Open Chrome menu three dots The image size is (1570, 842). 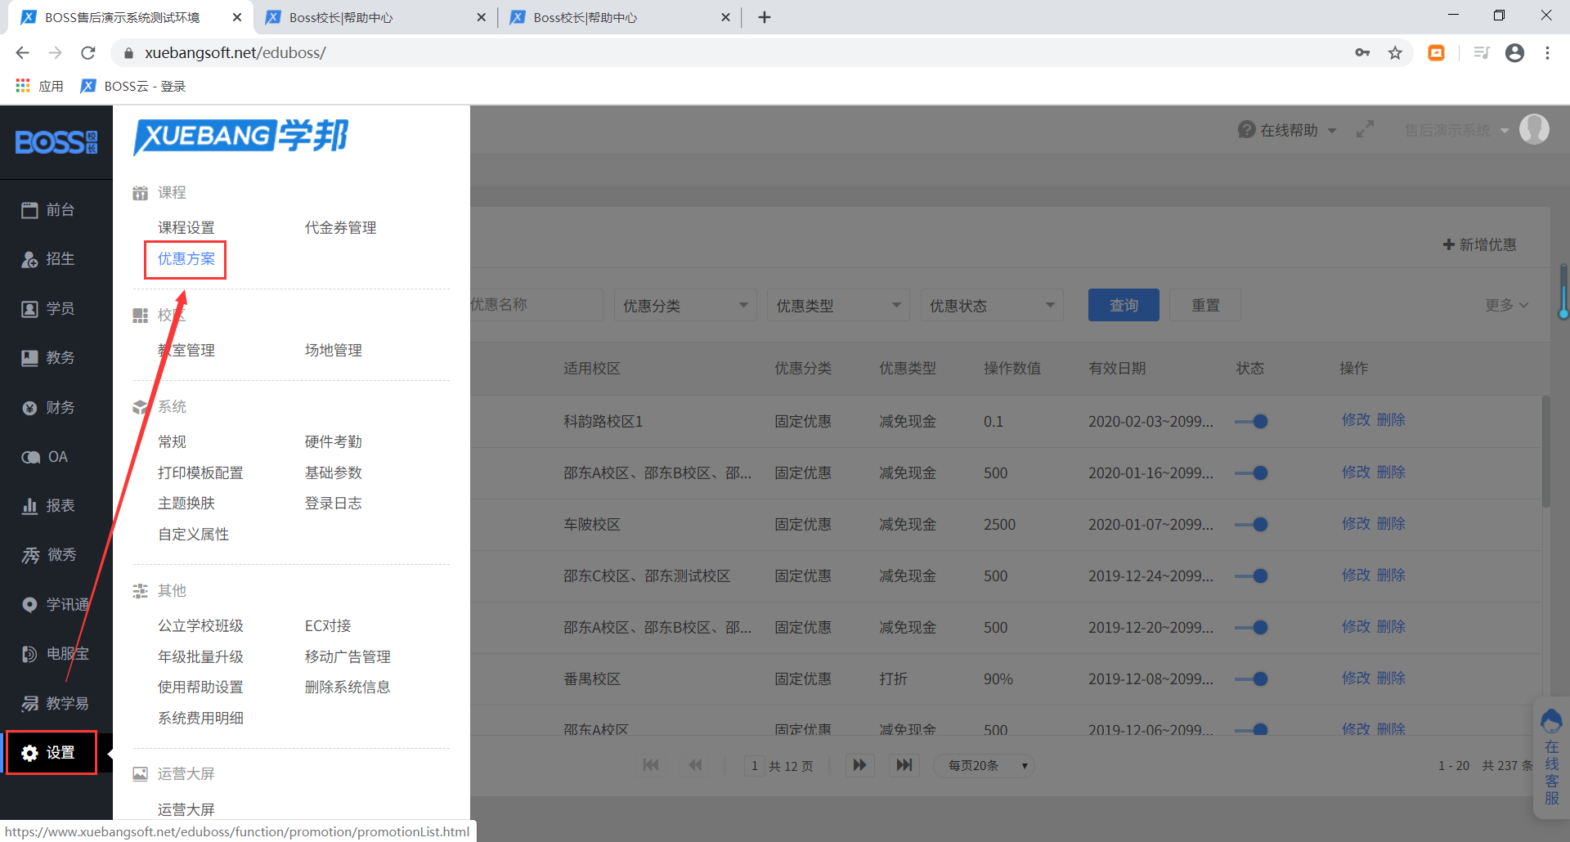[1547, 53]
